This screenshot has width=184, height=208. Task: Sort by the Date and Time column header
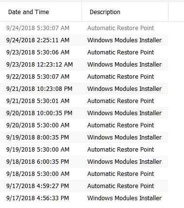coord(41,12)
